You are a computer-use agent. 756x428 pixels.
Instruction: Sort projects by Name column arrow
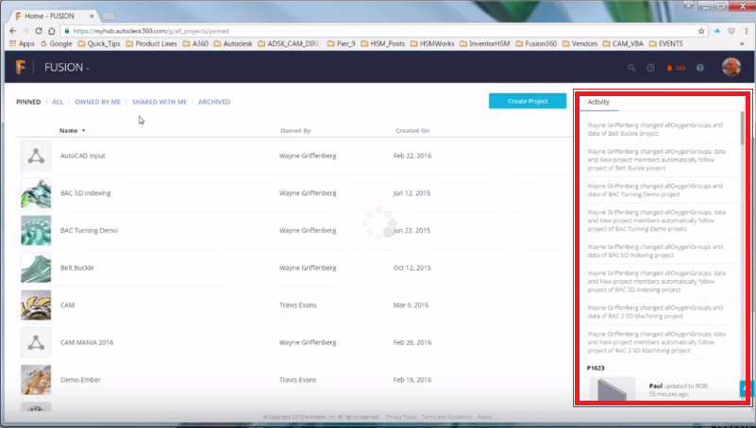[x=83, y=130]
